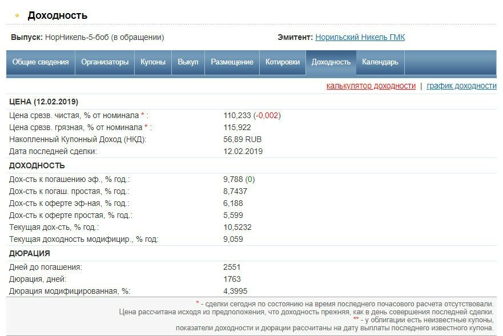This screenshot has height=336, width=503.
Task: Click the ДЮРАЦИЯ section header
Action: click(30, 253)
